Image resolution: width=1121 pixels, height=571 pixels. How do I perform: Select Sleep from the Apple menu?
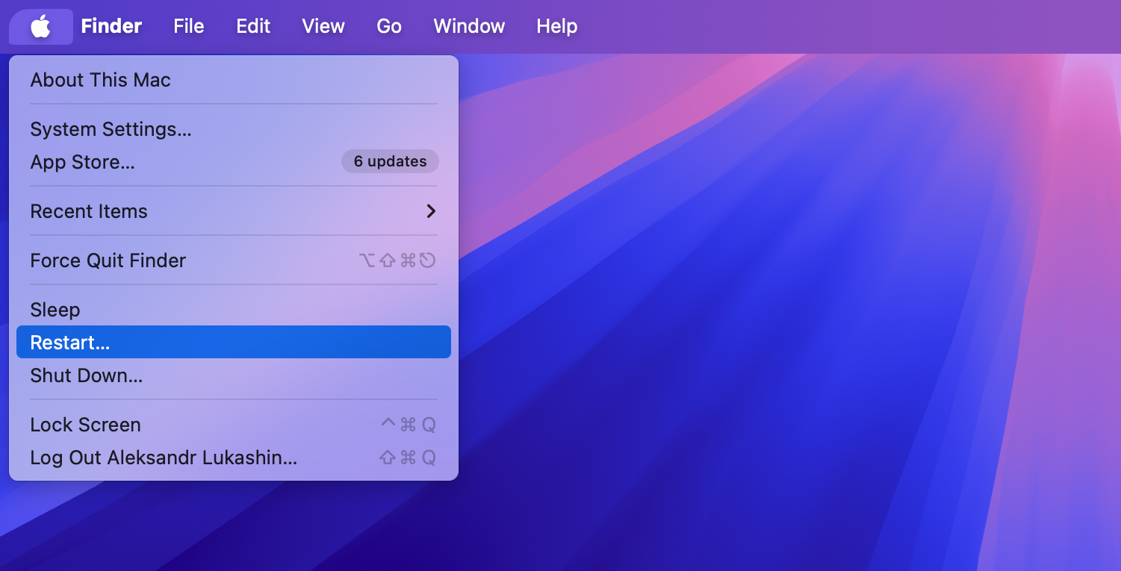(234, 310)
